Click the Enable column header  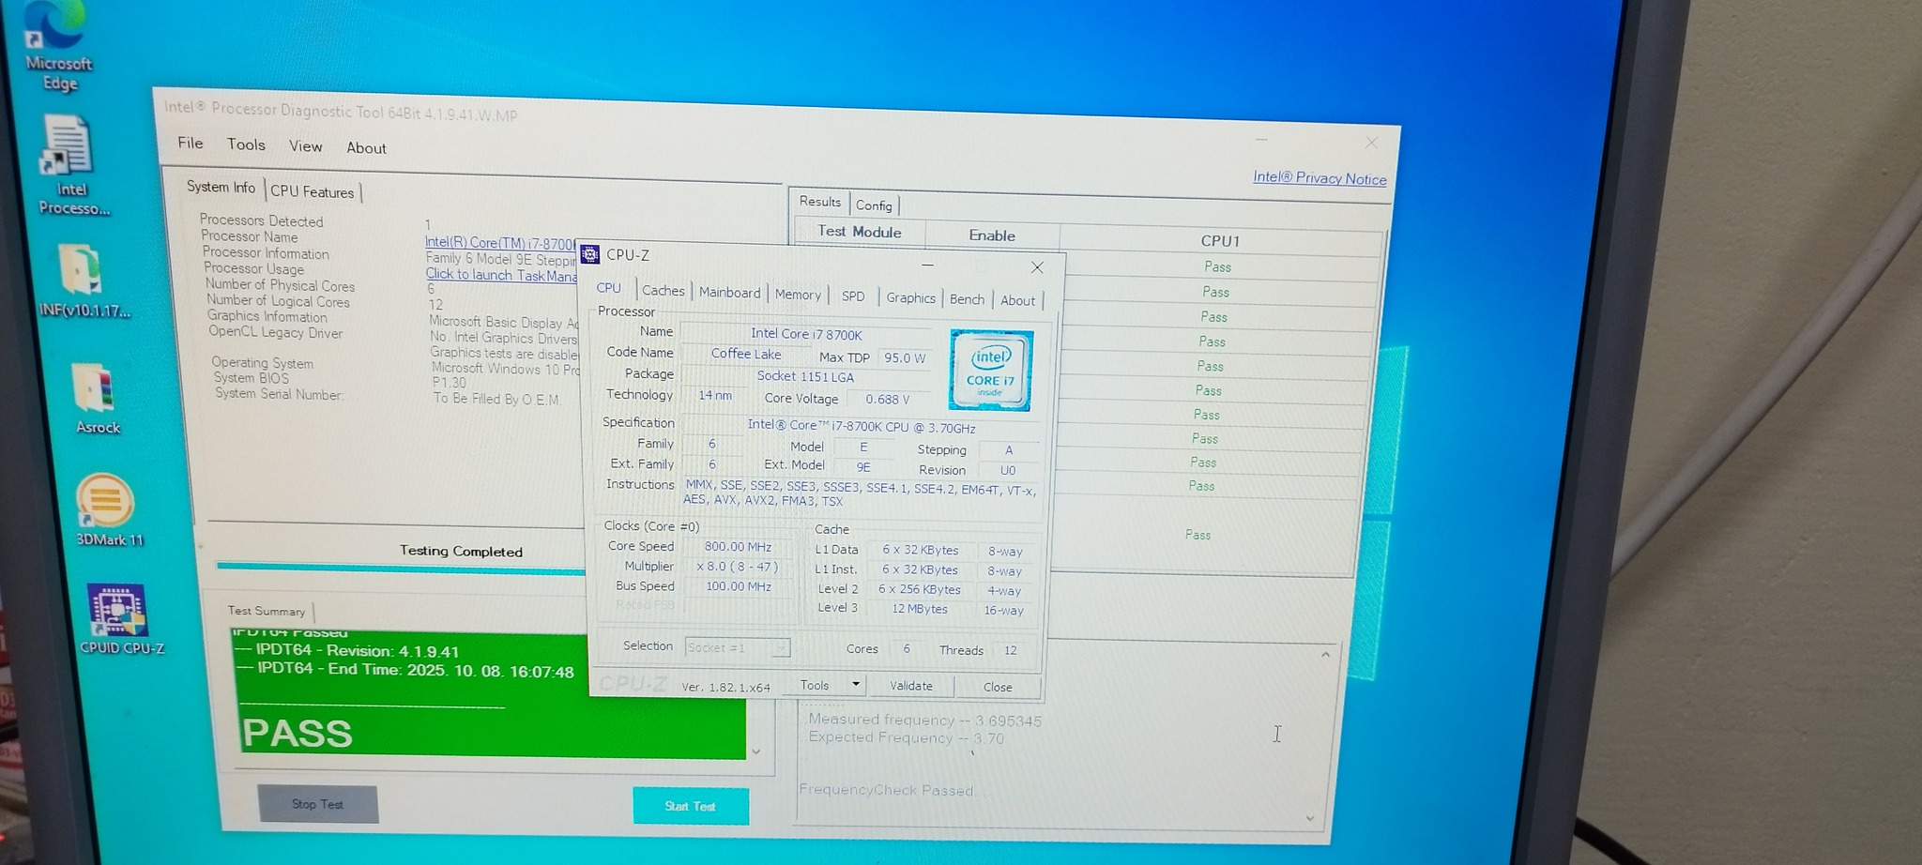992,235
